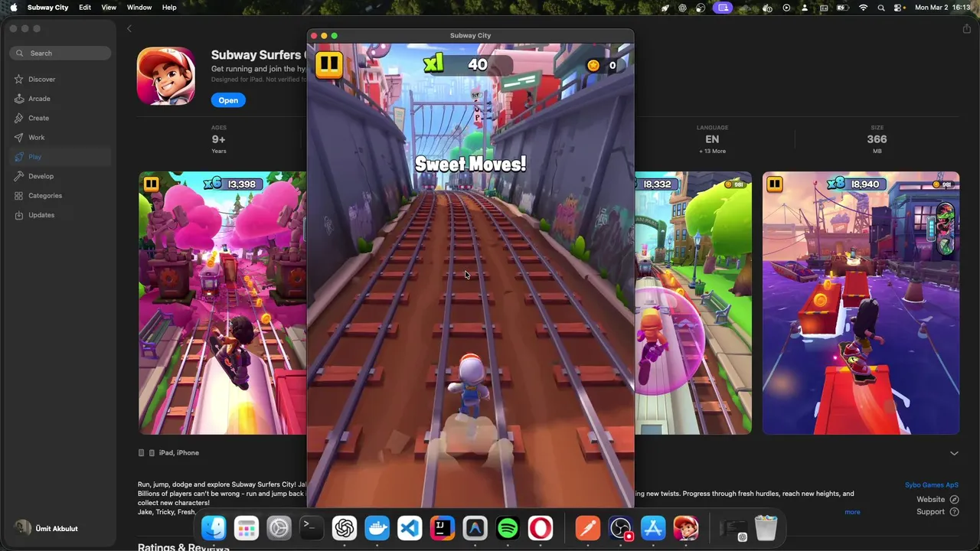Viewport: 980px width, 551px height.
Task: Pause the game with the yellow pause button
Action: pyautogui.click(x=328, y=65)
